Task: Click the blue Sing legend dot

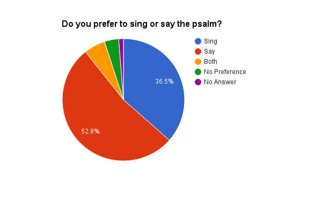Action: 198,41
